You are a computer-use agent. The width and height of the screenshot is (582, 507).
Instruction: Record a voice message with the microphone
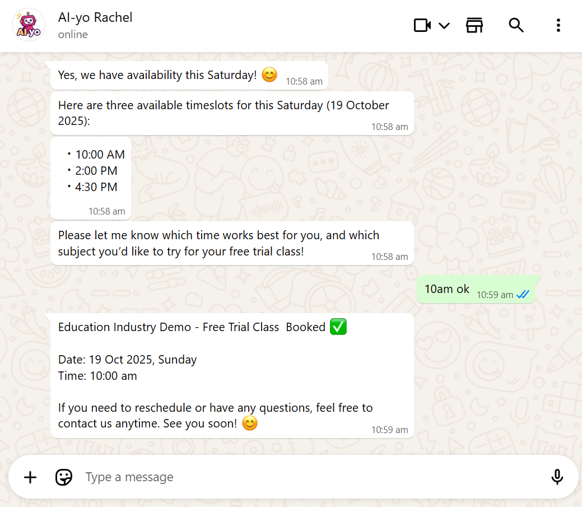click(x=557, y=477)
